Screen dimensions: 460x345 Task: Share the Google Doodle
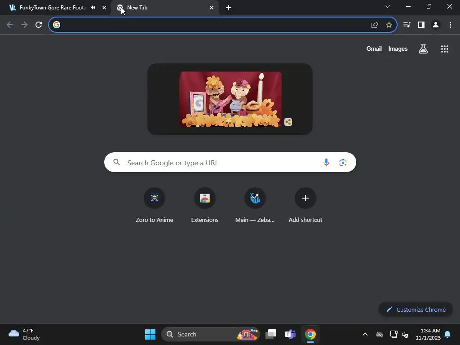coord(288,122)
